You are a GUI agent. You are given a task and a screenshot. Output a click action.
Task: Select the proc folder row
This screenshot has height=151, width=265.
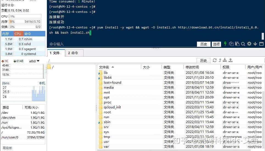[x=180, y=102]
